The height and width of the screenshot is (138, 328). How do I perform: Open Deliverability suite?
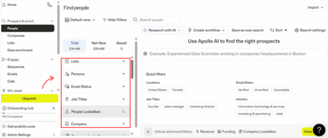21,126
